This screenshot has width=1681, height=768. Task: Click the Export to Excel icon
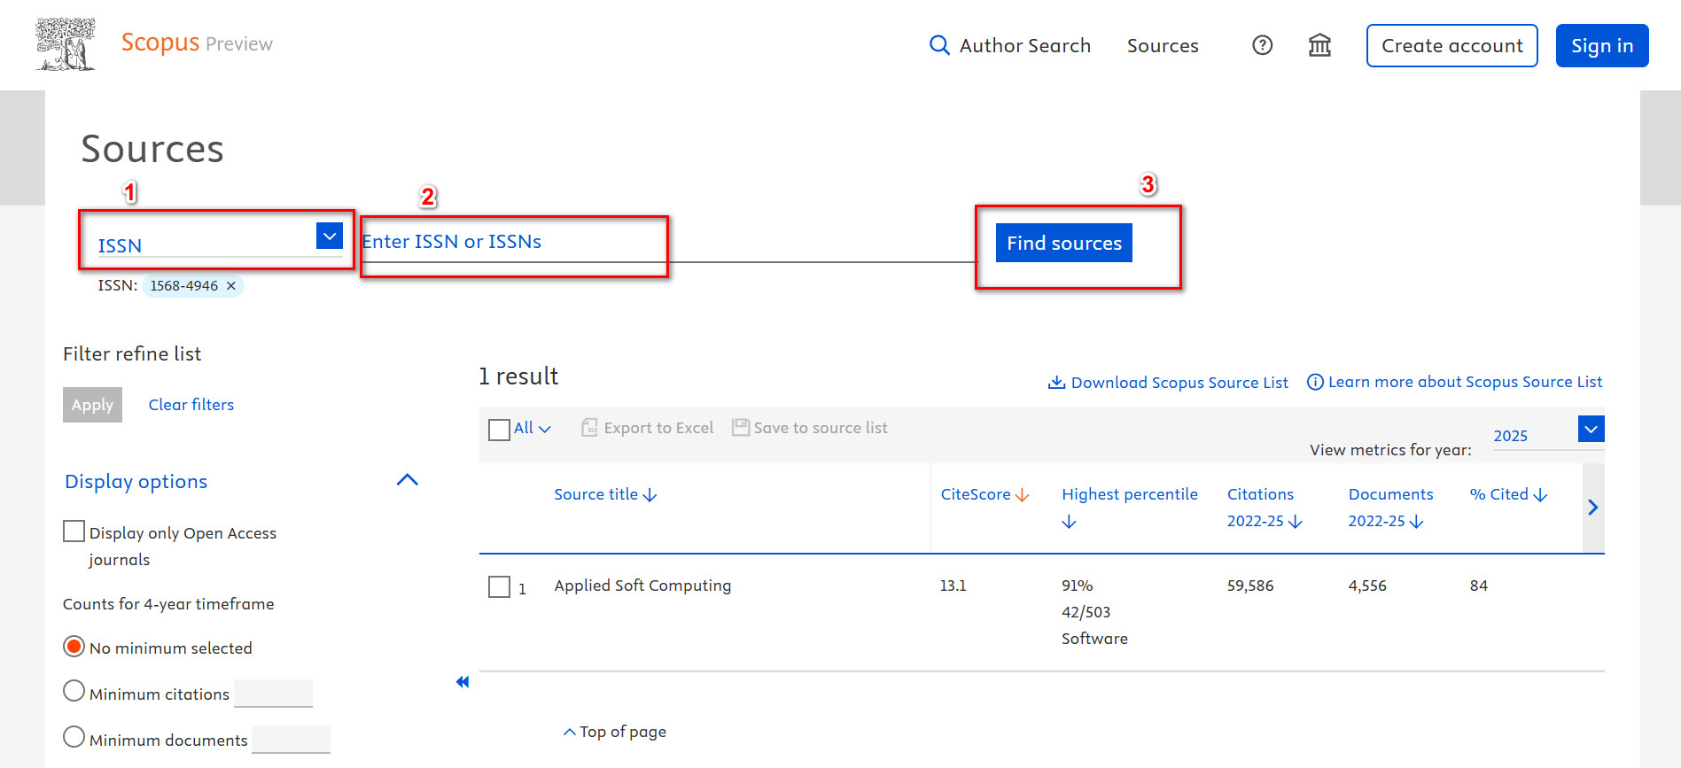589,428
